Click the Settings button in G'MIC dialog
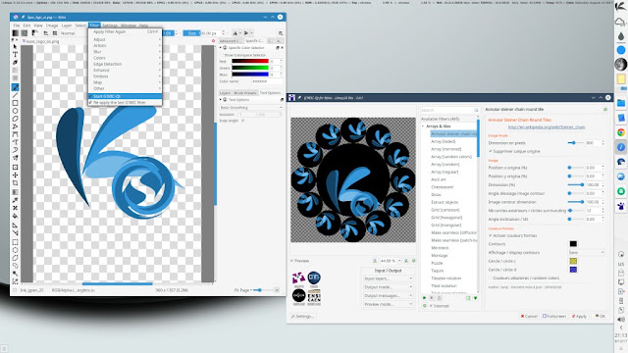 coord(302,316)
